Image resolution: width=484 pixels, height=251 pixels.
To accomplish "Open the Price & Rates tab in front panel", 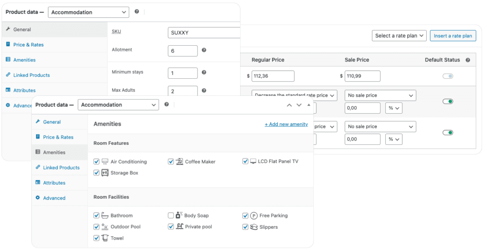I will pos(58,137).
